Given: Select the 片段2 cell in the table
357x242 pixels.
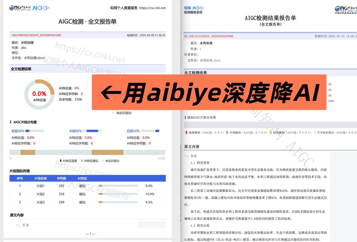Looking at the screenshot, I should tap(41, 194).
